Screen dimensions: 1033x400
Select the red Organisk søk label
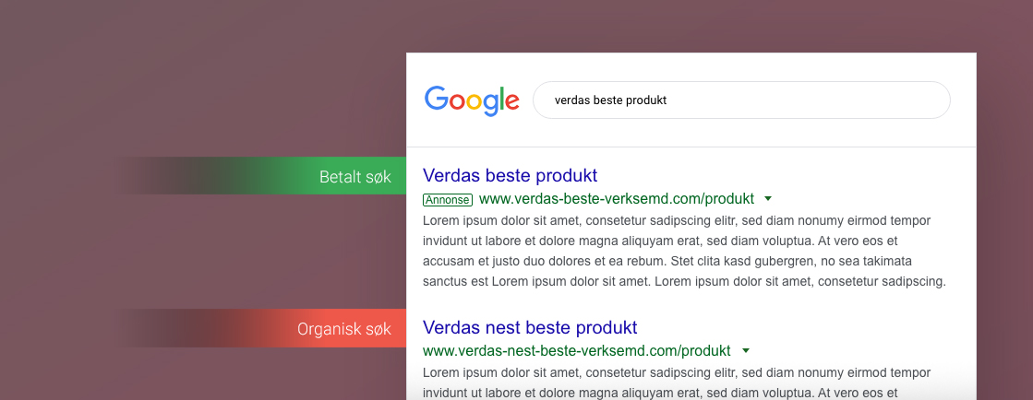pos(344,328)
